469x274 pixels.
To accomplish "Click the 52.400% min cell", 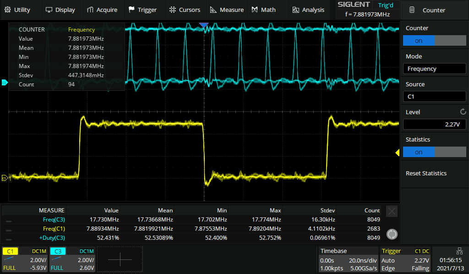I will (x=216, y=238).
